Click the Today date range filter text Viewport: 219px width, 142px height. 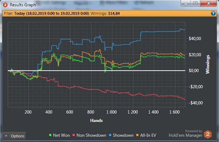pos(51,13)
